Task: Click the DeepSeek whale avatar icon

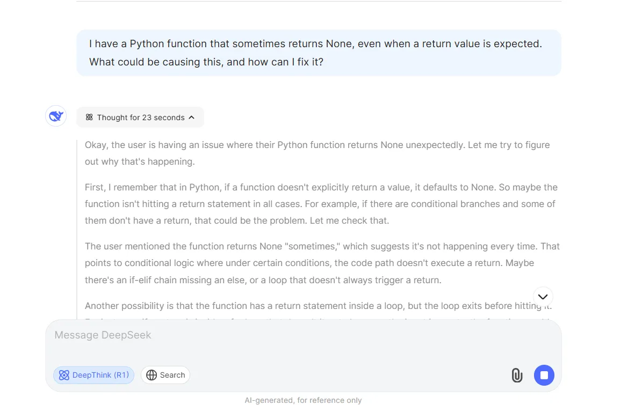Action: click(x=56, y=116)
